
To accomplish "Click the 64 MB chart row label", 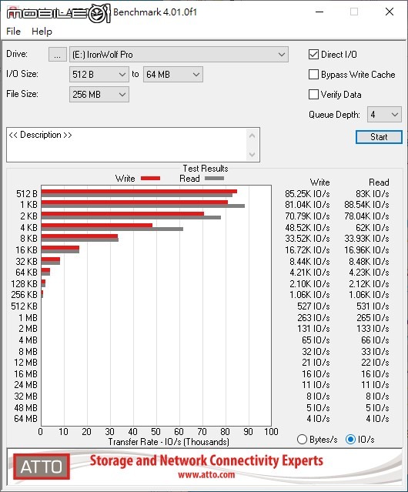I will pyautogui.click(x=25, y=419).
